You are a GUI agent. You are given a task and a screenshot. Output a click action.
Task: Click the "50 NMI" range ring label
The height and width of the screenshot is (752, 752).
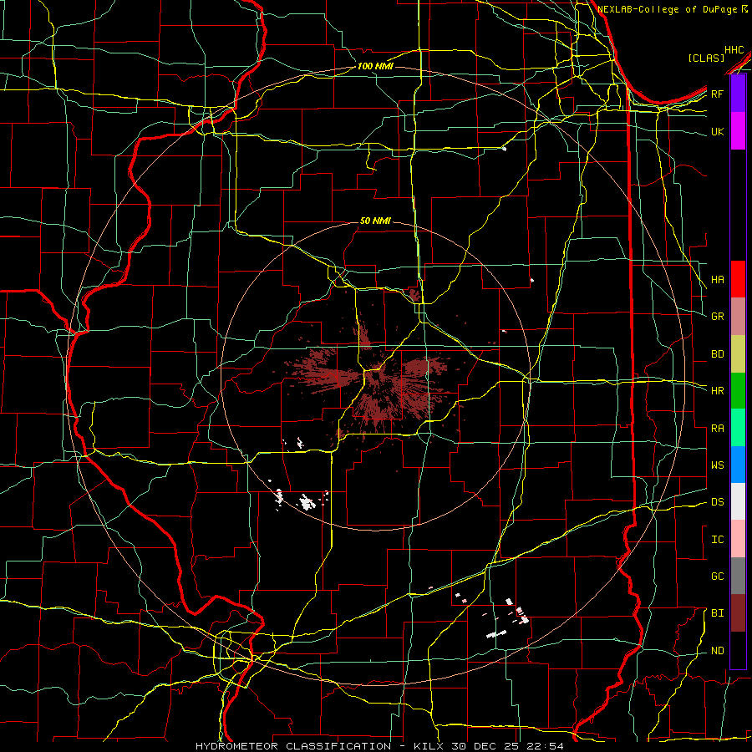pos(375,221)
